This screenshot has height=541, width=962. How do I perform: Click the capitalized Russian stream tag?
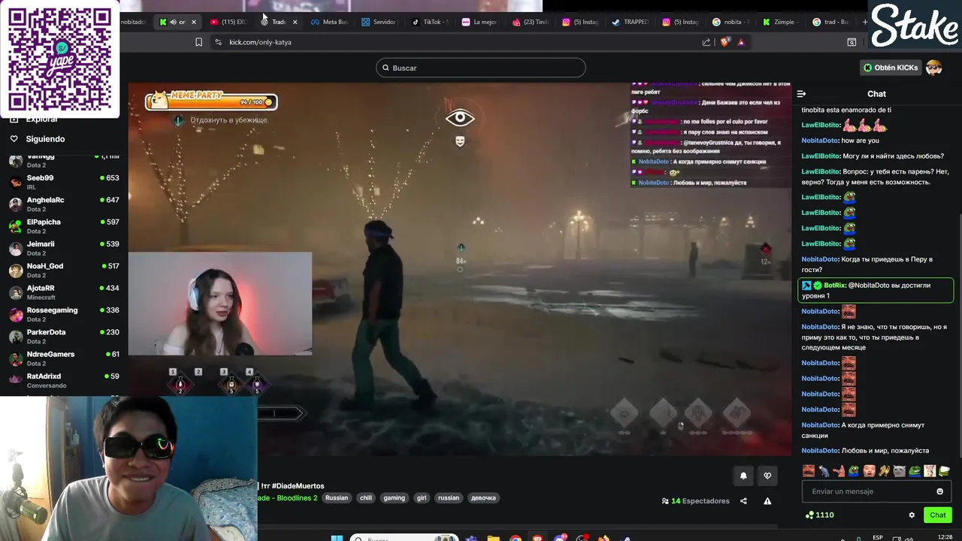point(337,498)
